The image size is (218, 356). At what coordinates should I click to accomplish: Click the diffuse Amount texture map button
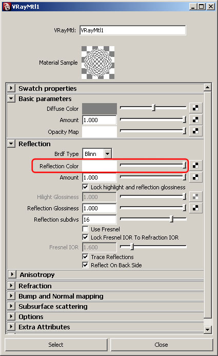click(x=195, y=120)
